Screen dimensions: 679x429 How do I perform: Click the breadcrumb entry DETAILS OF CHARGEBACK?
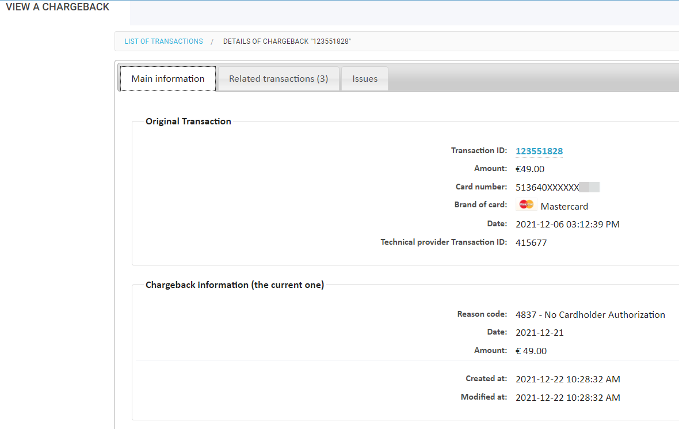tap(287, 41)
